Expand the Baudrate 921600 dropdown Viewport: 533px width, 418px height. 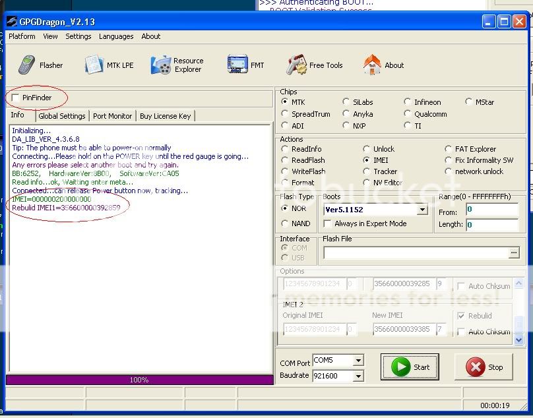coord(358,376)
